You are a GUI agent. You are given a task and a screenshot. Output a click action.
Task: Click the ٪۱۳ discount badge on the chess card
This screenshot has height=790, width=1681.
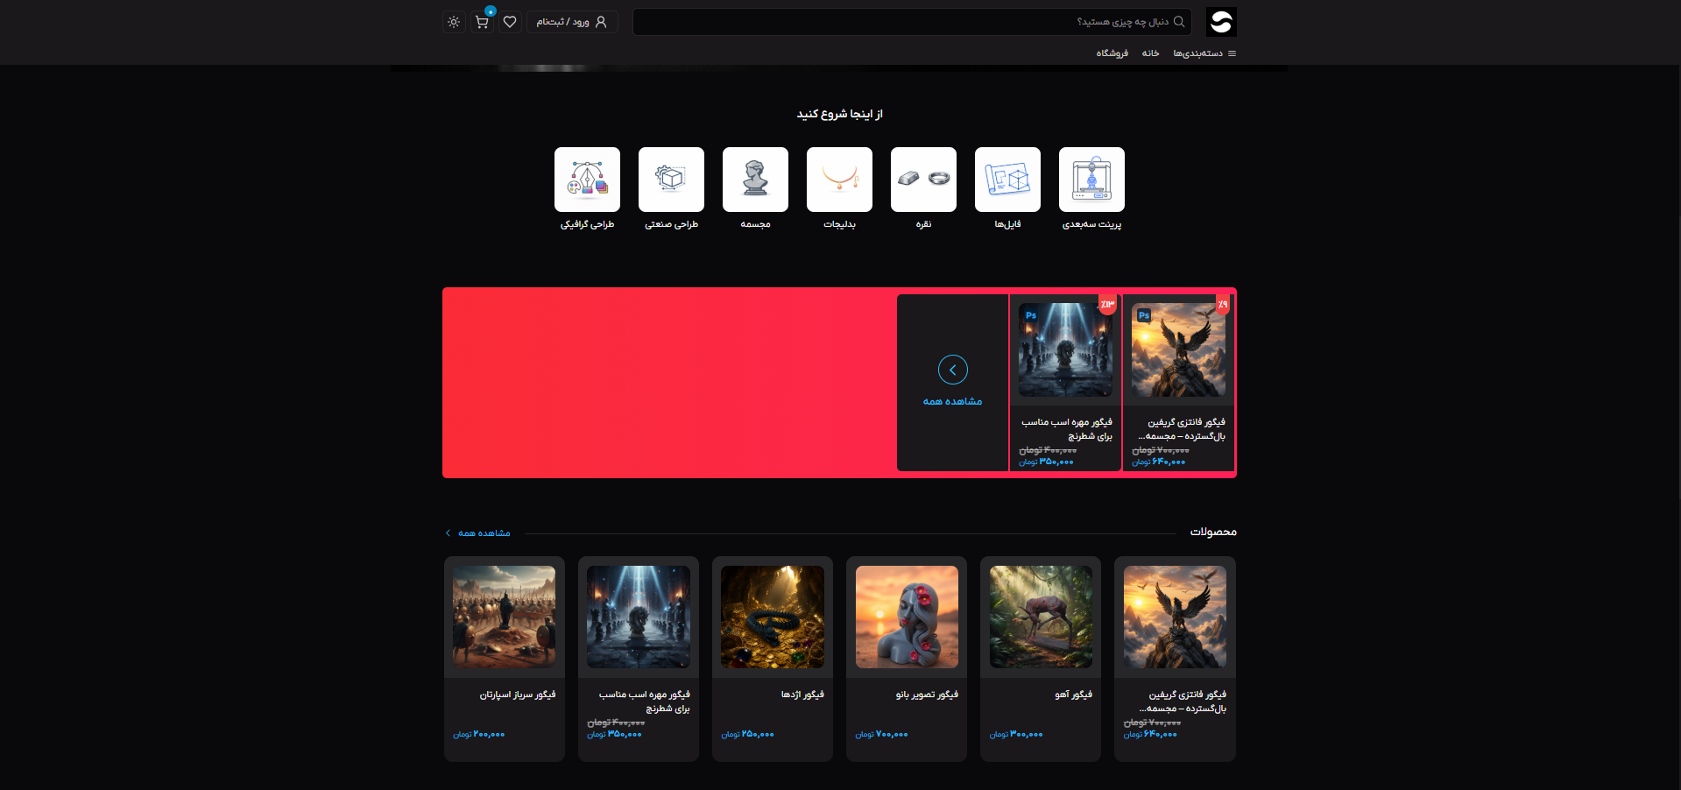(x=1107, y=304)
